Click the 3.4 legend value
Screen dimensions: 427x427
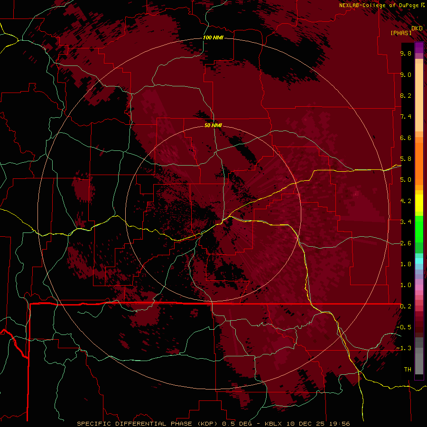(406, 222)
